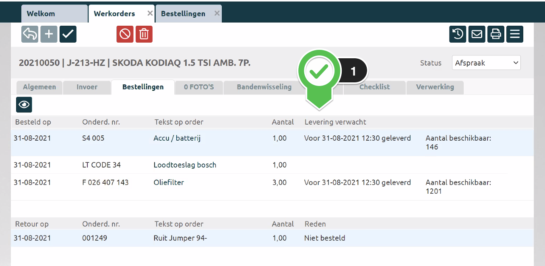Switch to the Checklist sub-tab

(x=374, y=87)
